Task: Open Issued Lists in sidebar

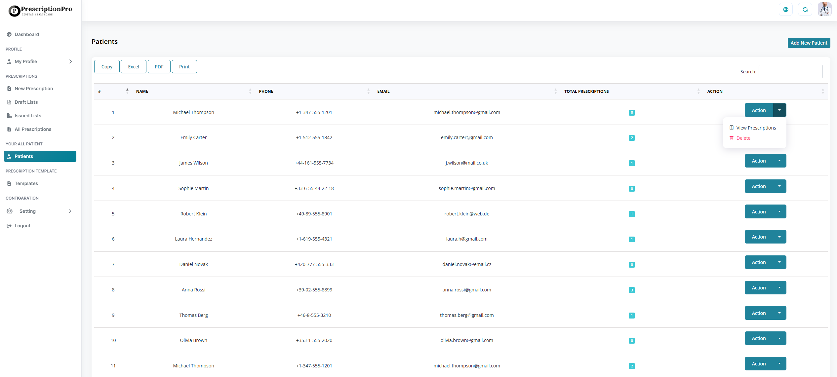Action: point(28,116)
